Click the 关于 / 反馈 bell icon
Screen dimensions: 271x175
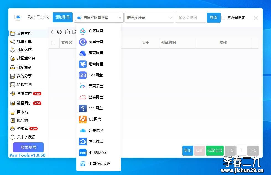click(12, 137)
